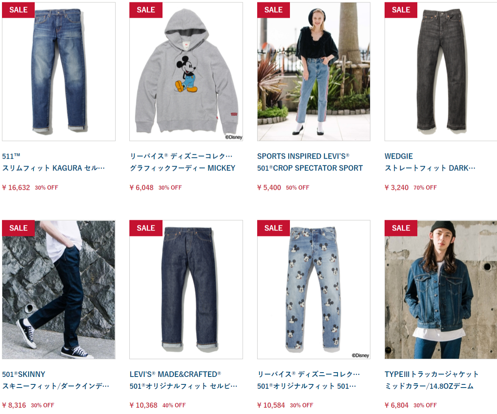Click the ¥3,240 70% OFF price
Screen dimensions: 497x414
pos(411,187)
